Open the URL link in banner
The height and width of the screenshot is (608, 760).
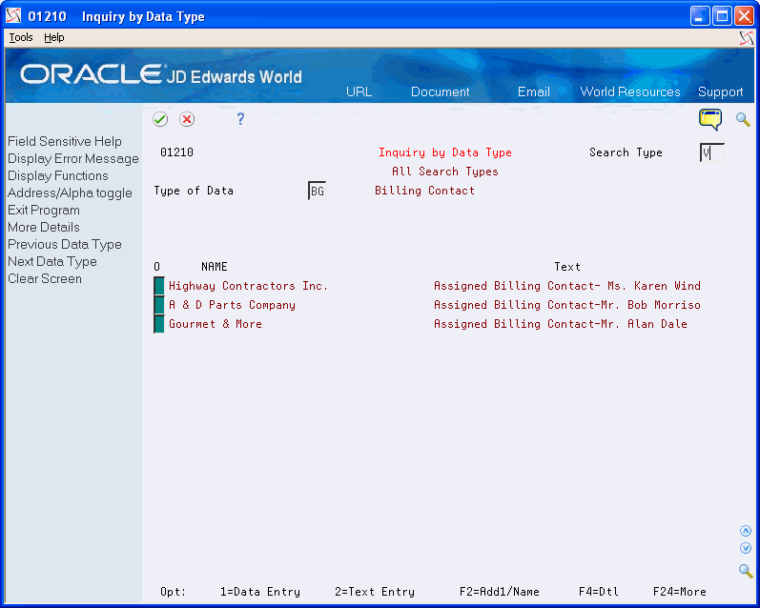(359, 92)
